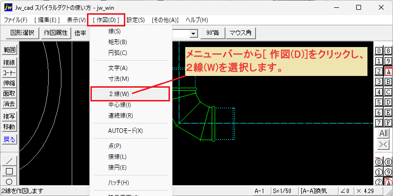Activate the 複線 offset line tool
This screenshot has height=196, width=393.
(9, 62)
